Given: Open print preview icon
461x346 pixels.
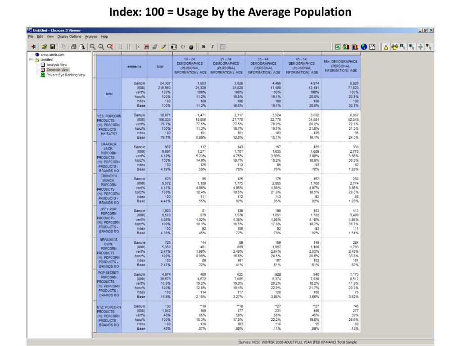Looking at the screenshot, I should (82, 47).
